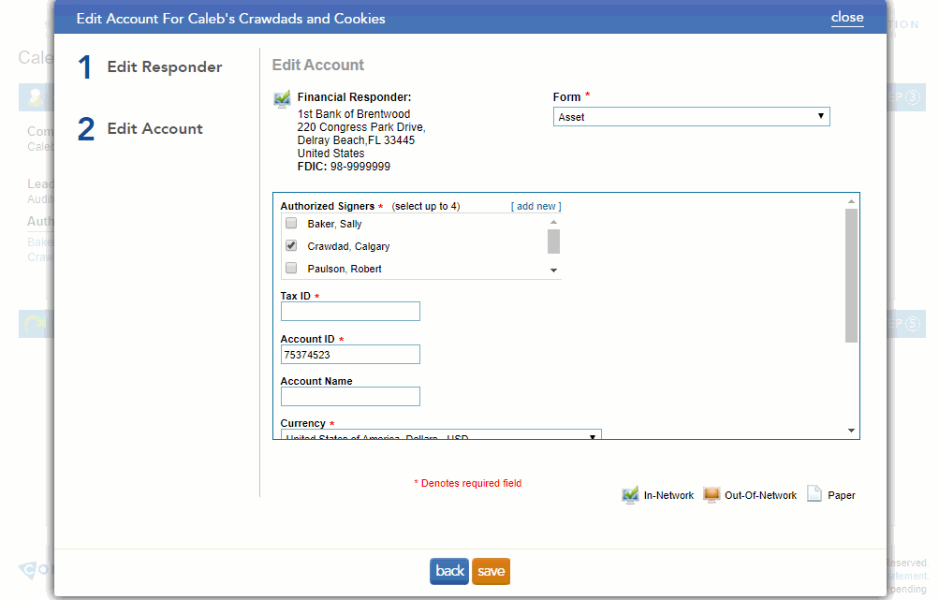Check the Baker, Sally signer checkbox
This screenshot has height=600, width=939.
point(290,223)
